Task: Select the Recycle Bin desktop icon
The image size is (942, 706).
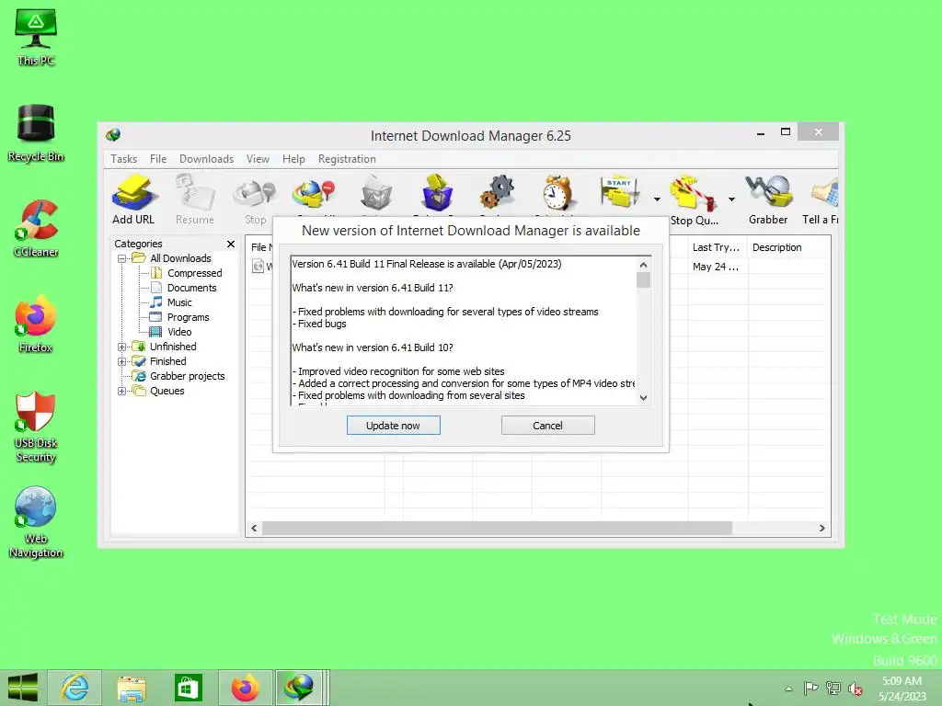Action: 36,133
